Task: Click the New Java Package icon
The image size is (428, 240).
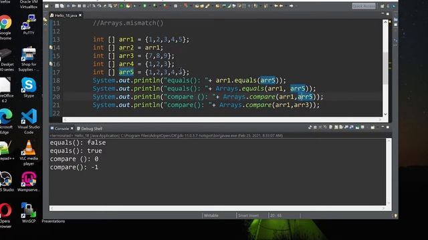Action: (202, 6)
